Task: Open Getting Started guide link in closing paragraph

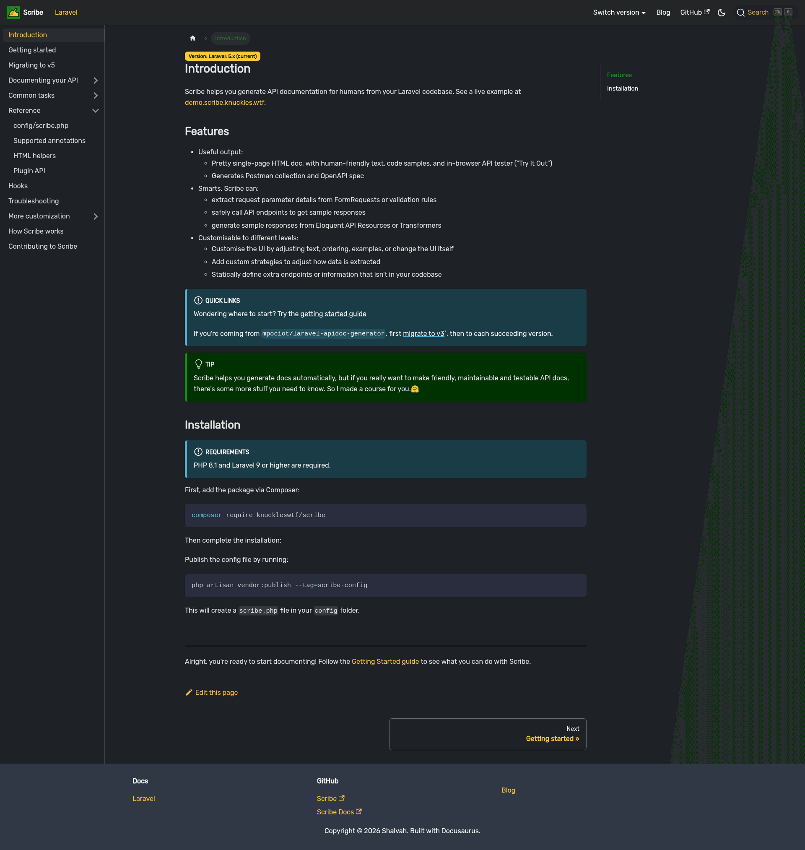Action: tap(385, 661)
